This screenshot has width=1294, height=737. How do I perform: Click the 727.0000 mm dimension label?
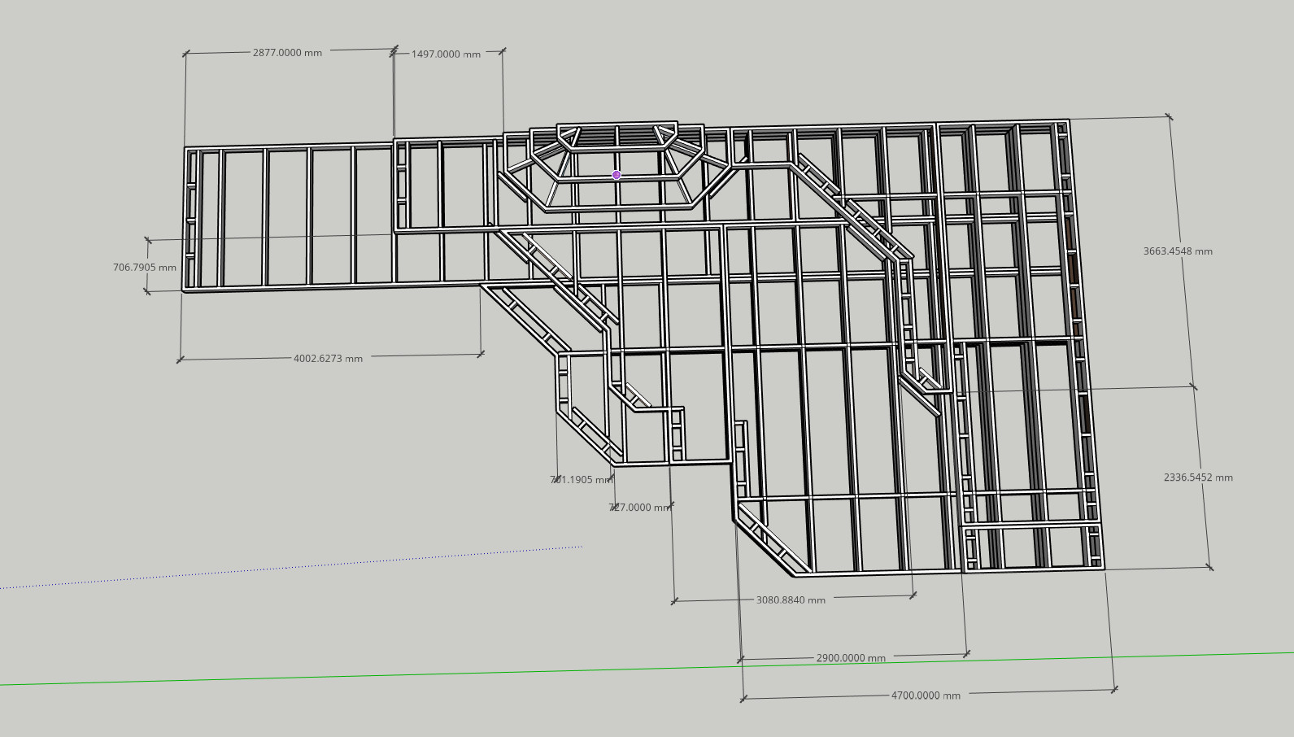640,508
